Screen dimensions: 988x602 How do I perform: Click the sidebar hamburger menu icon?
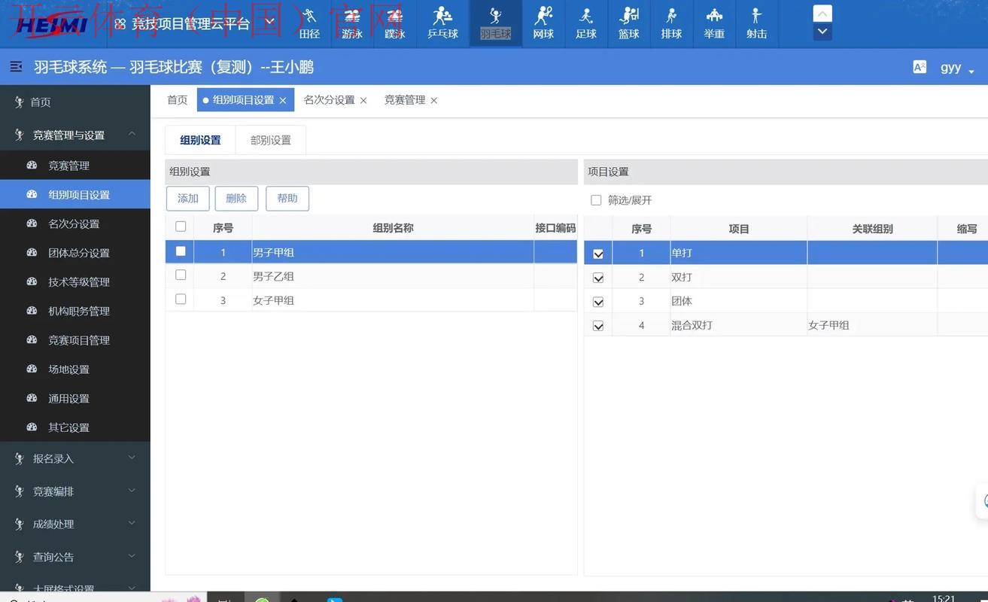(15, 65)
